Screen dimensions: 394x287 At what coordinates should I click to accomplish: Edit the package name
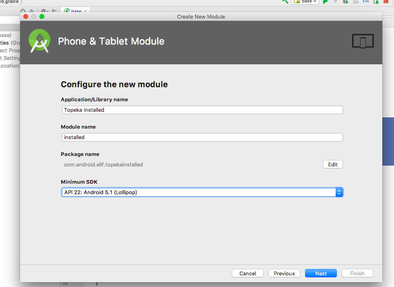[332, 164]
